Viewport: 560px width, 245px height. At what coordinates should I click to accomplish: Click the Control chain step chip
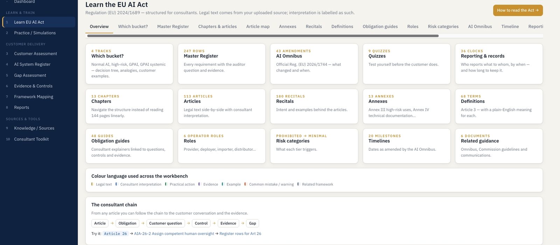[x=201, y=223]
